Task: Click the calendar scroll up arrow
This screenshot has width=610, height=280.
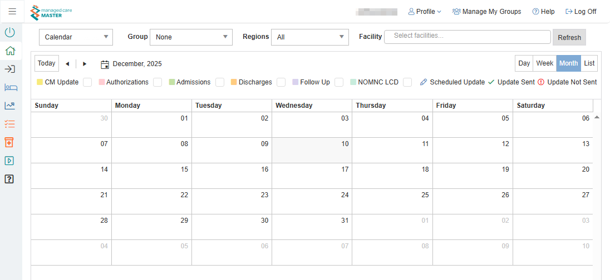Action: (x=597, y=117)
